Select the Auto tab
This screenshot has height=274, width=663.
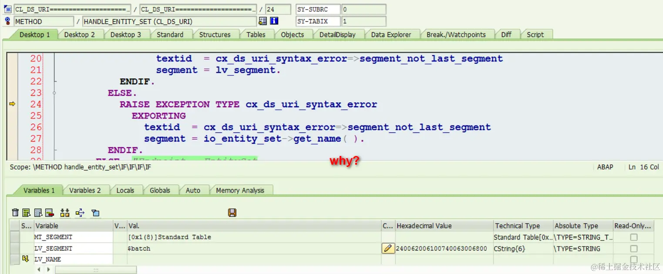(x=193, y=190)
